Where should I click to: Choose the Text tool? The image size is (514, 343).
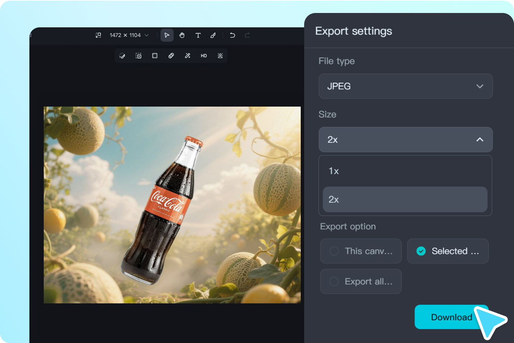click(x=198, y=35)
